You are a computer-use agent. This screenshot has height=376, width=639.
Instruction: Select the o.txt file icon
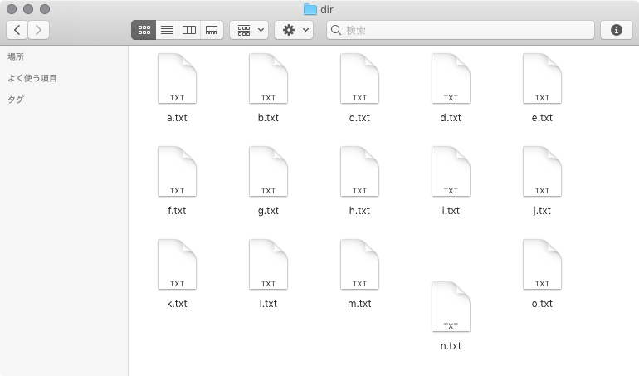click(x=542, y=265)
